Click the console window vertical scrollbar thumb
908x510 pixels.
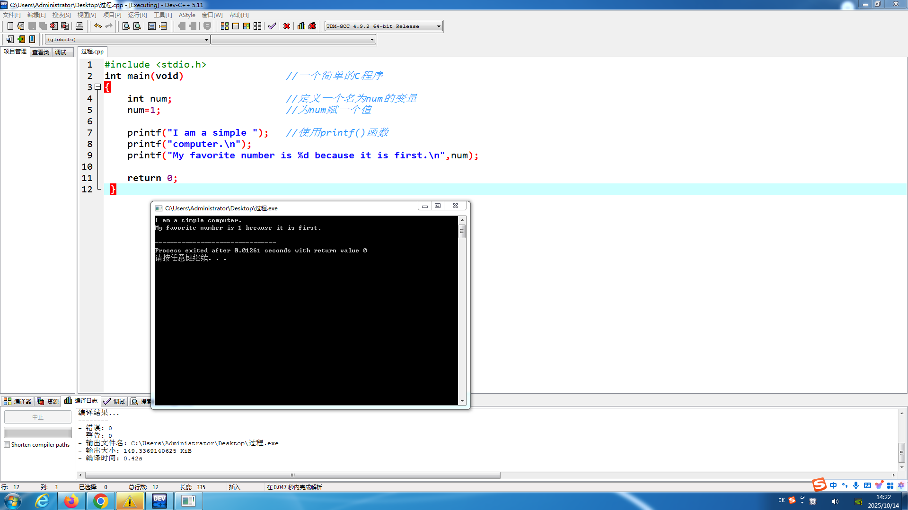462,231
